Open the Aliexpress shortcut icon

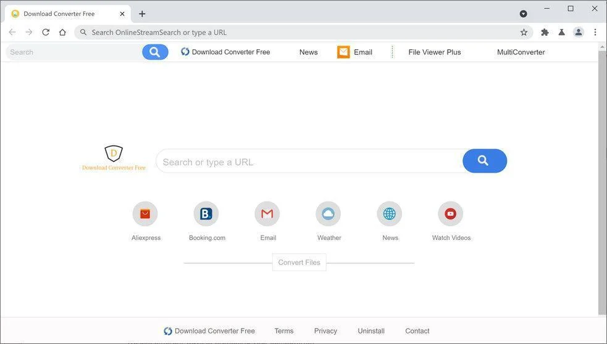(x=145, y=214)
